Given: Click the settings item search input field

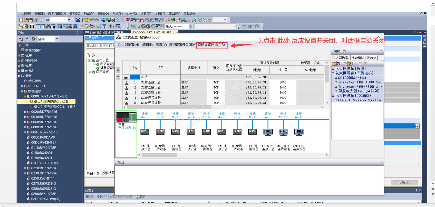Looking at the screenshot, I should [100, 46].
